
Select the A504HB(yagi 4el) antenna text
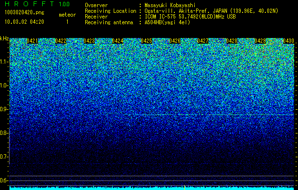[x=167, y=22]
